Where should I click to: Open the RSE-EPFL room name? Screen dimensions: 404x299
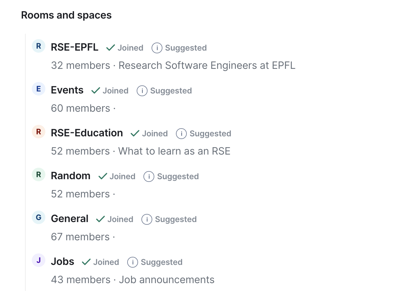74,47
